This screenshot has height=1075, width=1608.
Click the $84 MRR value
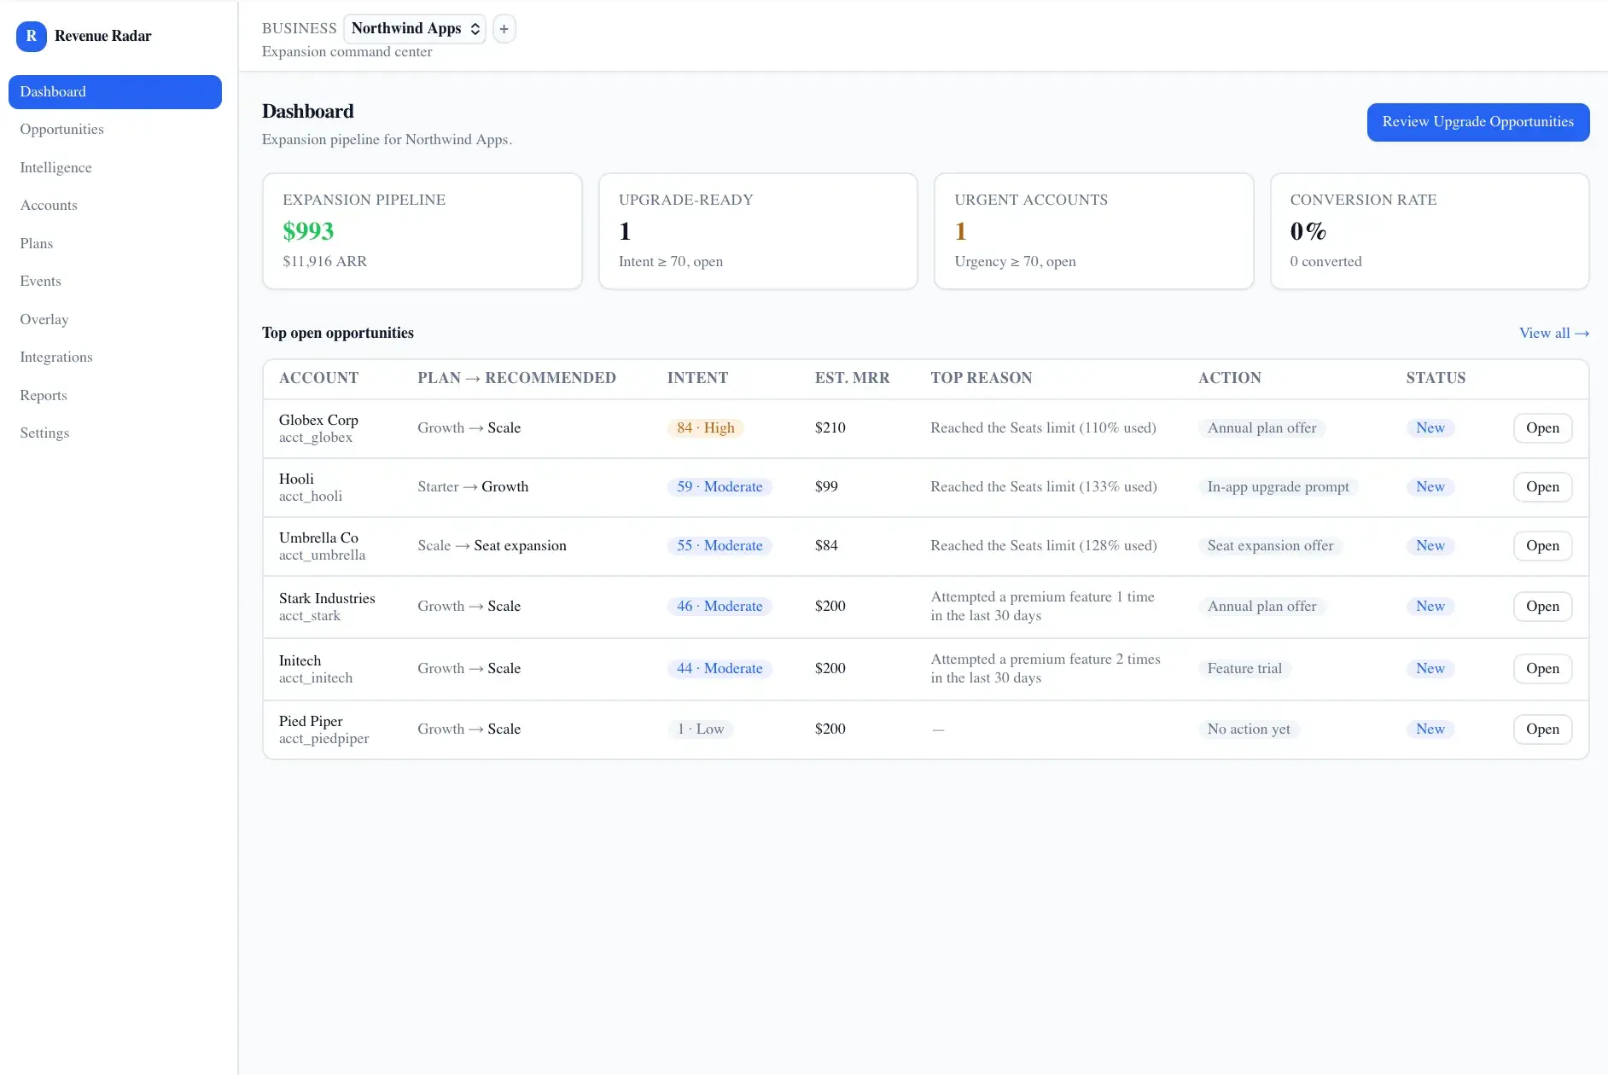pos(826,546)
